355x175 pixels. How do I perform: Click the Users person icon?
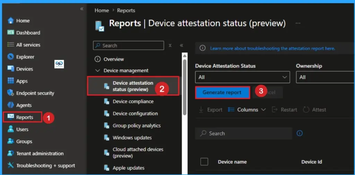click(11, 129)
